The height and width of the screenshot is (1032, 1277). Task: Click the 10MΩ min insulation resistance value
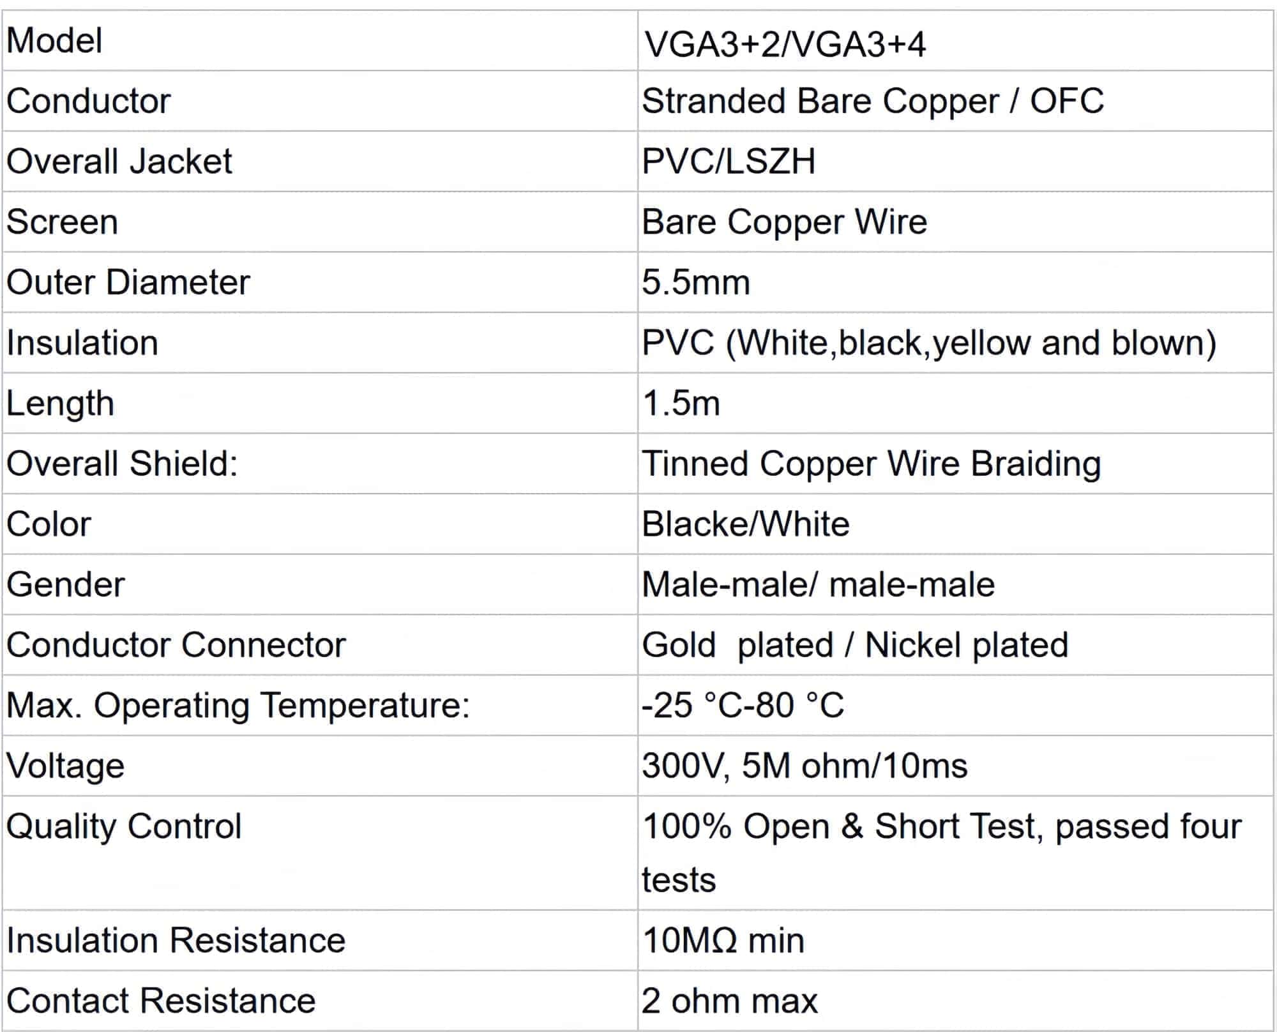[x=723, y=940]
